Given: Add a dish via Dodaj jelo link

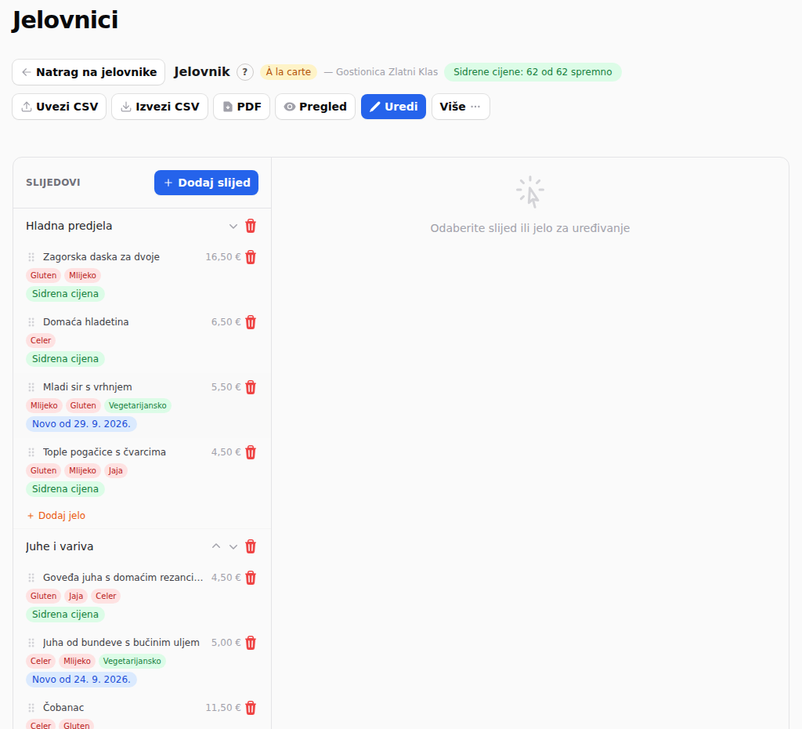Looking at the screenshot, I should [x=56, y=516].
